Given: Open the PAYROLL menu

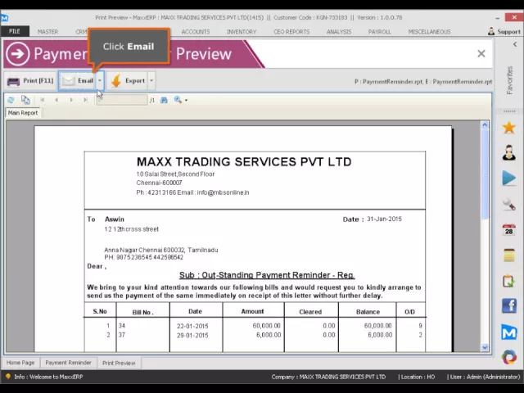Looking at the screenshot, I should [379, 32].
